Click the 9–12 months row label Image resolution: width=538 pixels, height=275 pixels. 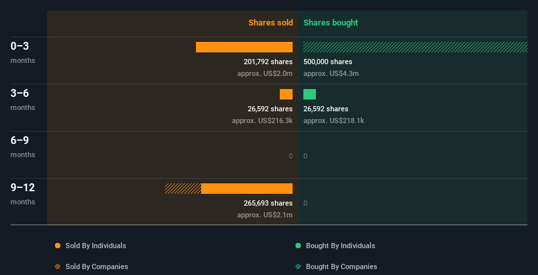click(23, 194)
